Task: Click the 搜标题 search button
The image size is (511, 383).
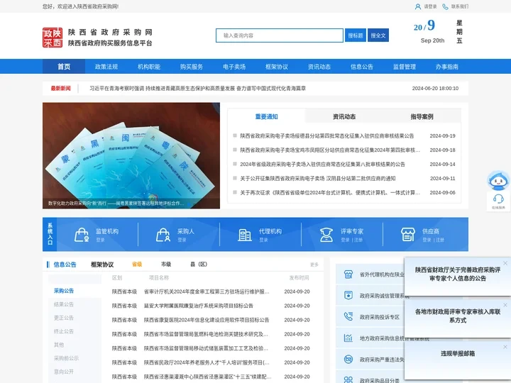Action: click(356, 35)
